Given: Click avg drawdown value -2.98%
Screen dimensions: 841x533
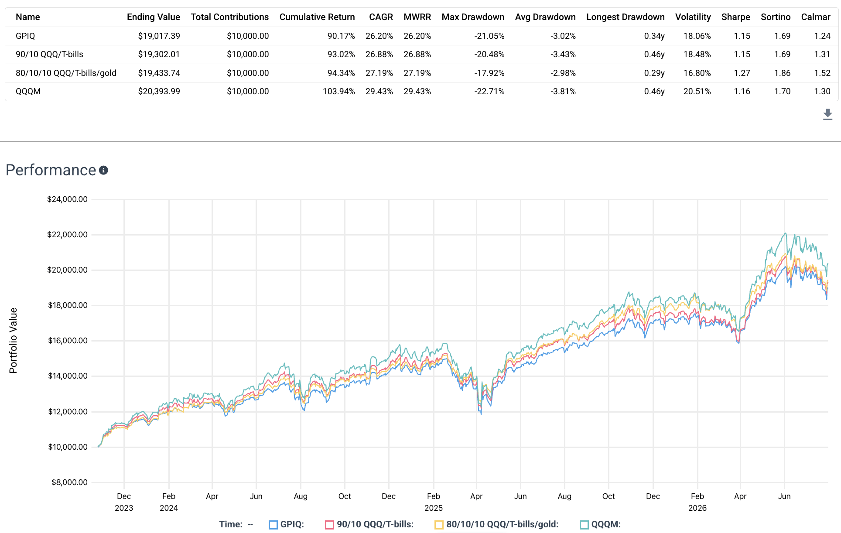Looking at the screenshot, I should click(563, 73).
